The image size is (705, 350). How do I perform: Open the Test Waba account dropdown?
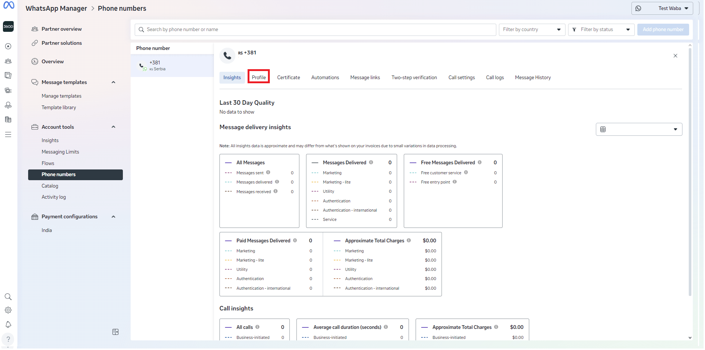click(662, 9)
